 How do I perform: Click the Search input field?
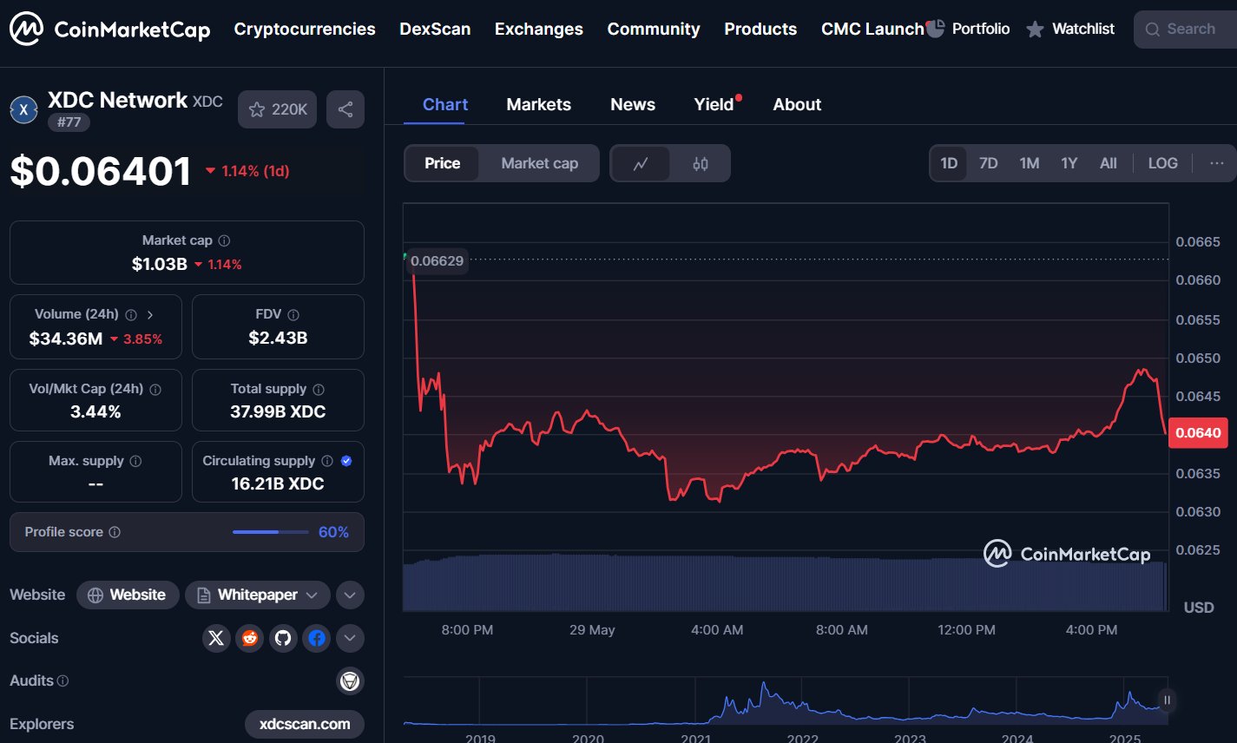[1185, 30]
